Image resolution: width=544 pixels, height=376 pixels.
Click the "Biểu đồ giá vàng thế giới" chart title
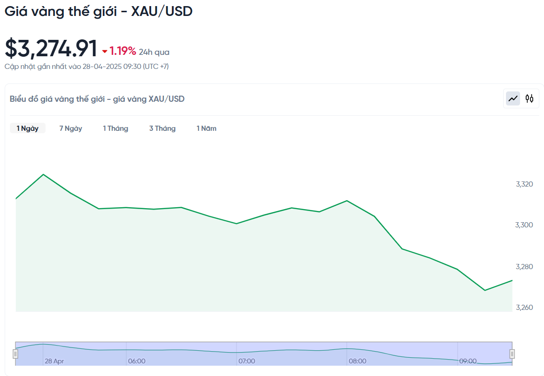(97, 99)
